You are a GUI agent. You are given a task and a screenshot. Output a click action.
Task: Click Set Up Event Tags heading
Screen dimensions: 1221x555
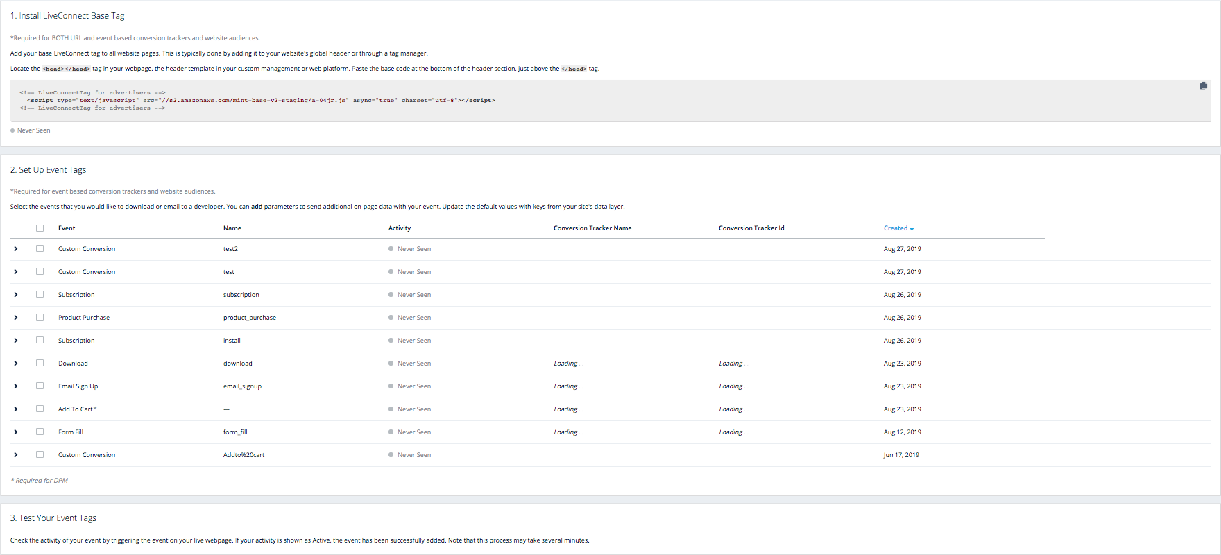48,170
